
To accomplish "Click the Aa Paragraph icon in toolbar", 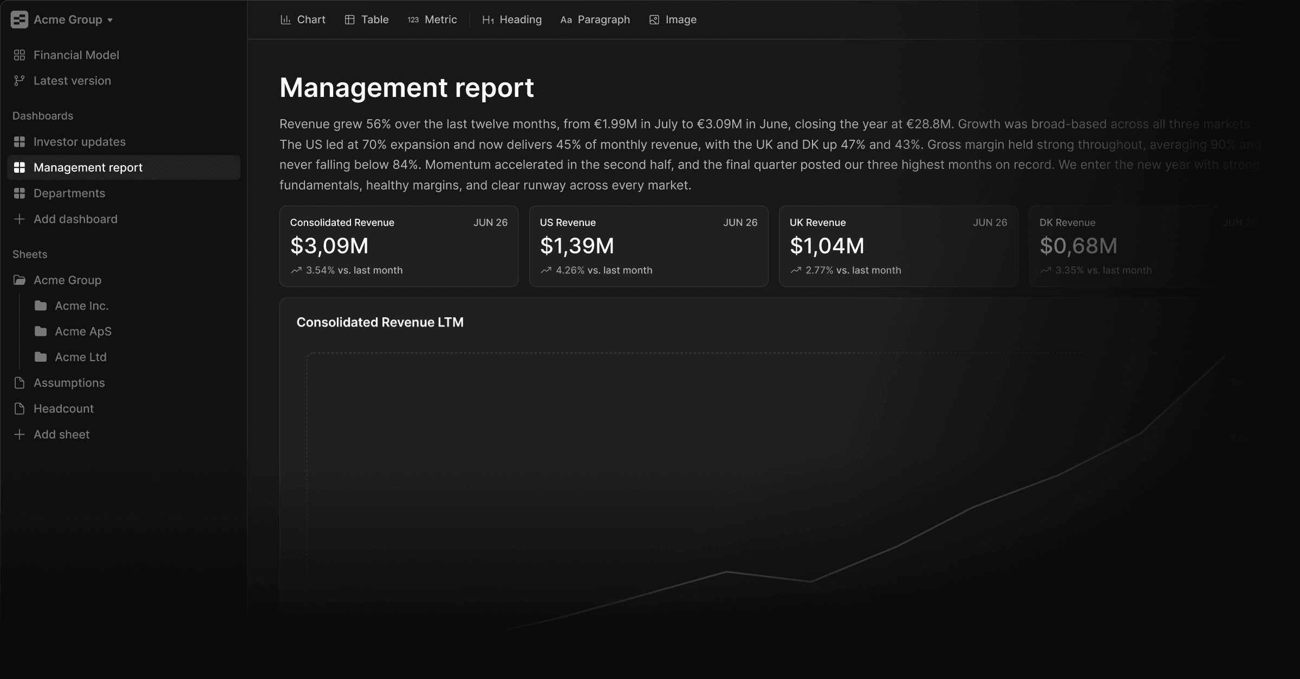I will click(566, 20).
